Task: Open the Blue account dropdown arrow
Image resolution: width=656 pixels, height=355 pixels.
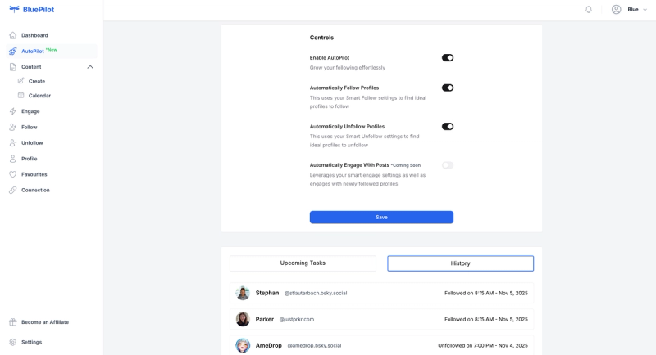Action: click(645, 10)
